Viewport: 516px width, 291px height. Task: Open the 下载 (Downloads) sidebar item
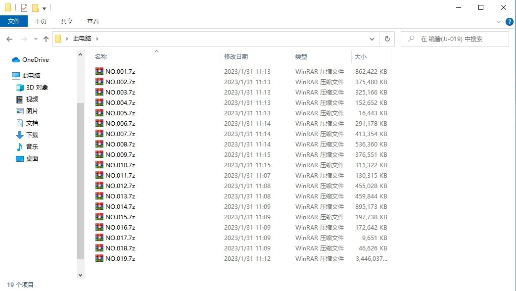[31, 135]
